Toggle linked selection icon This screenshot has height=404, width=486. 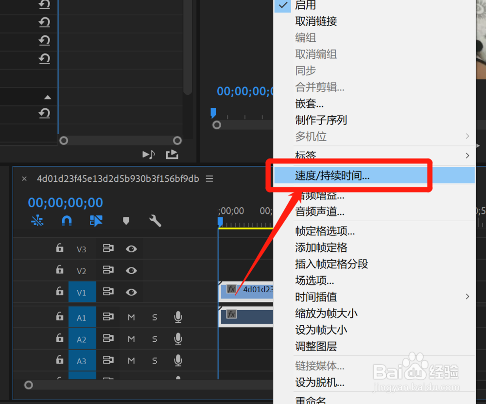click(x=96, y=221)
